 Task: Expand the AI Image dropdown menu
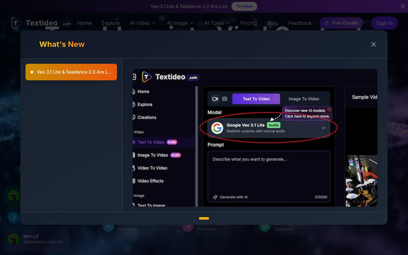click(x=180, y=23)
